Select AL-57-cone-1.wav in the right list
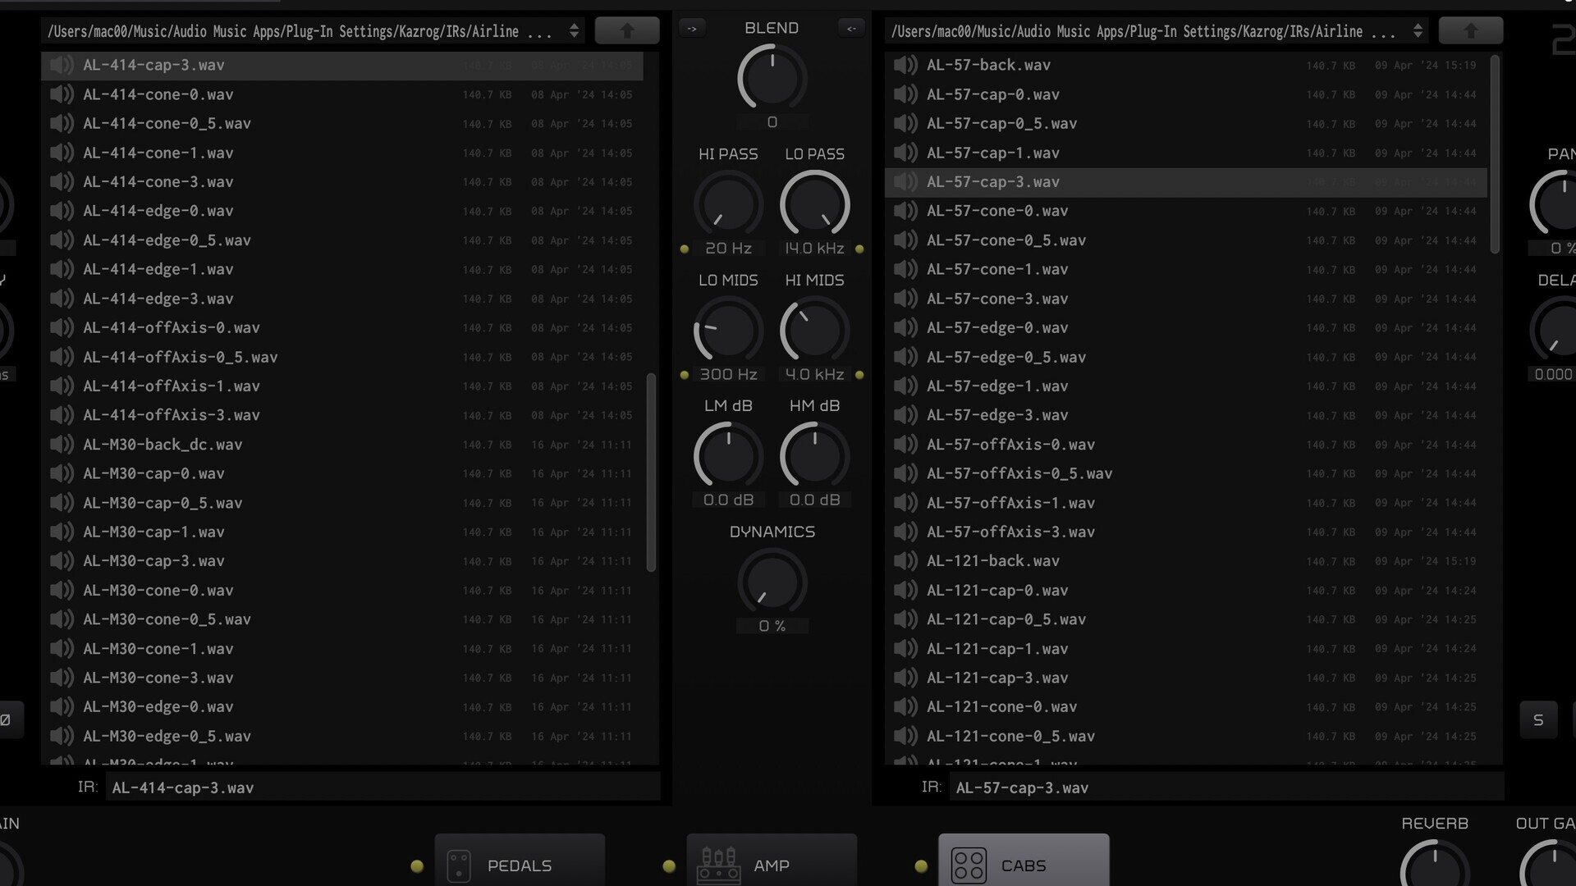The width and height of the screenshot is (1576, 886). pyautogui.click(x=997, y=269)
